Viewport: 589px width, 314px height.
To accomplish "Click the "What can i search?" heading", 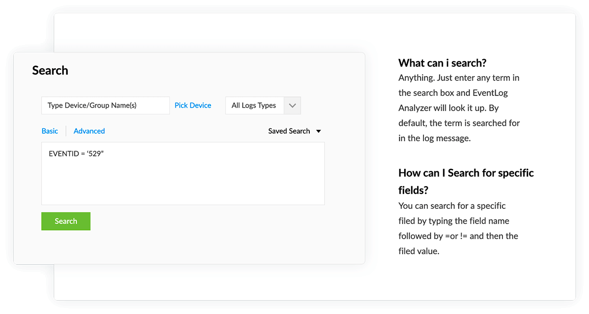I will tap(442, 63).
